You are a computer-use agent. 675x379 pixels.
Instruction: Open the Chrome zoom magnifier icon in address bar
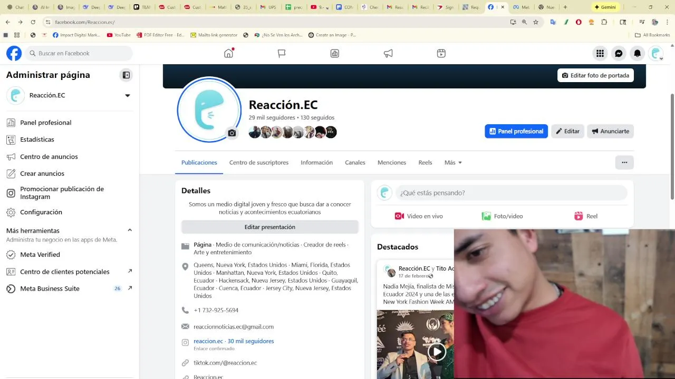(524, 22)
